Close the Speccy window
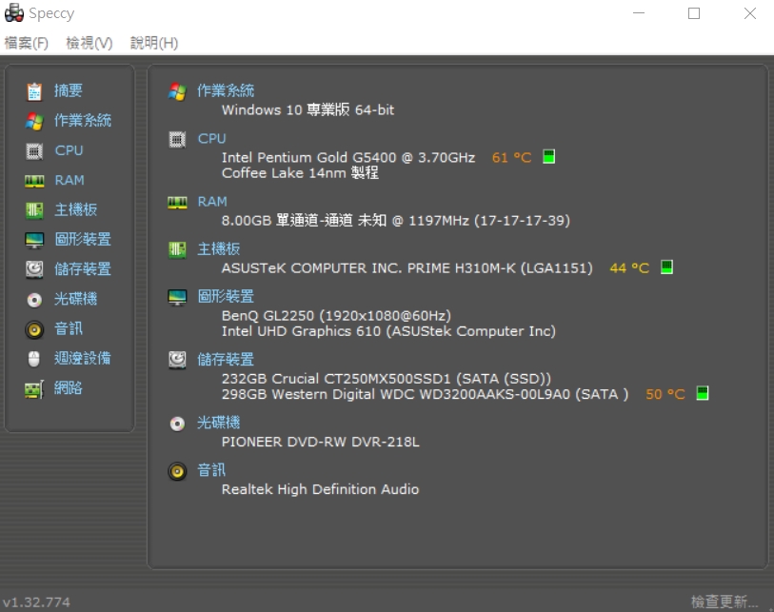The image size is (774, 612). pyautogui.click(x=750, y=13)
